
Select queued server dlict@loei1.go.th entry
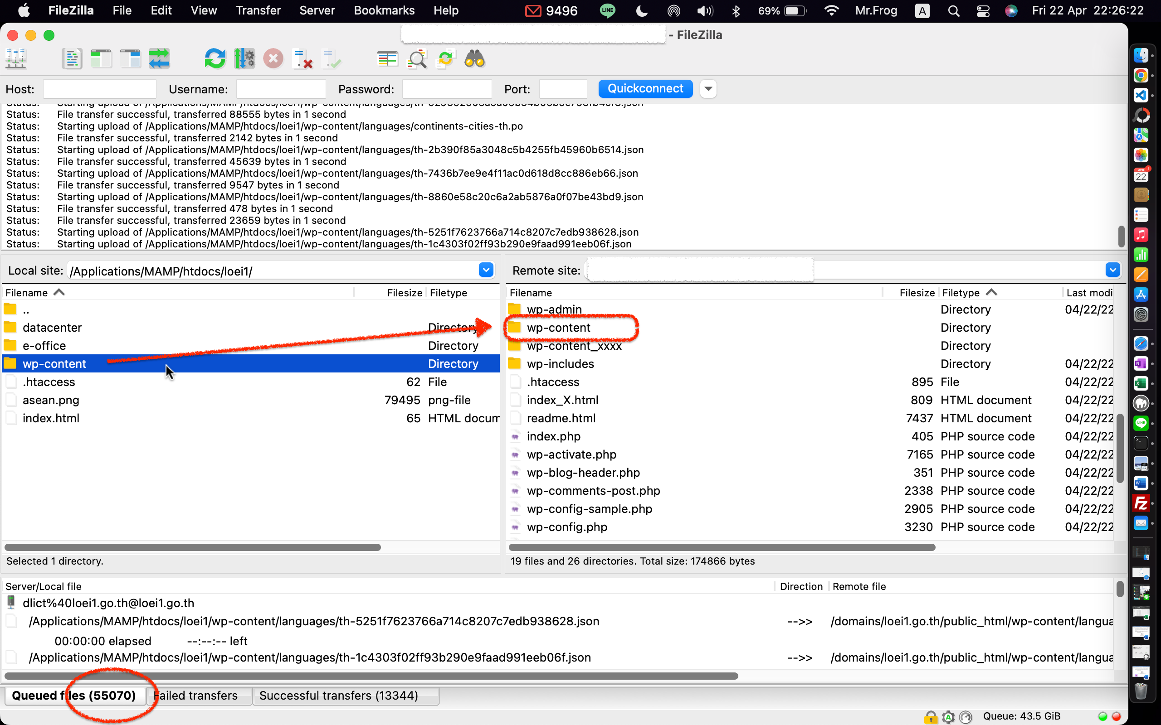[x=108, y=603]
